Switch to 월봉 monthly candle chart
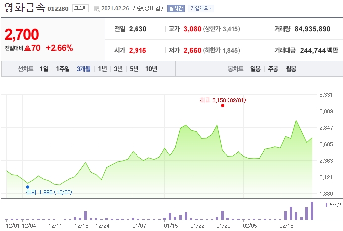 tap(291, 69)
